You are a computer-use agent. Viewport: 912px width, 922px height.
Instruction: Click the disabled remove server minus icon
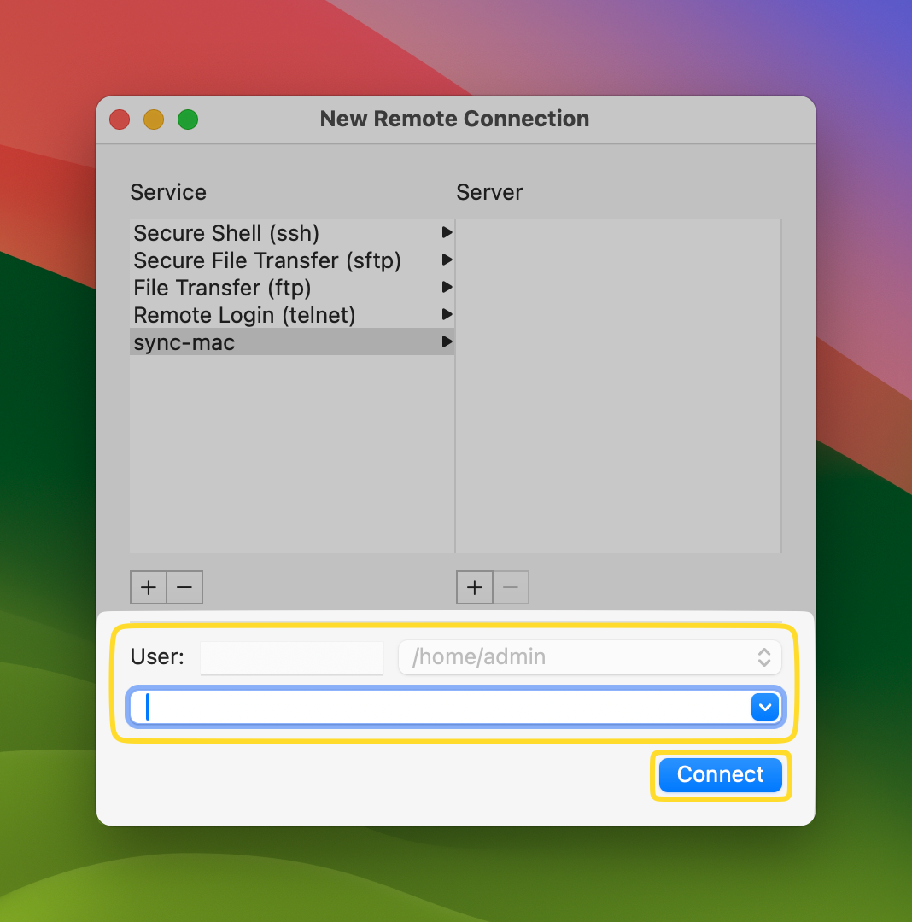coord(511,587)
